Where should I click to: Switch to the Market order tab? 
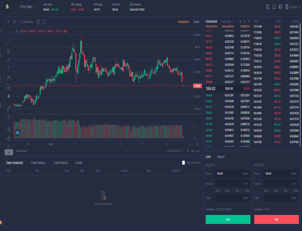pyautogui.click(x=221, y=157)
